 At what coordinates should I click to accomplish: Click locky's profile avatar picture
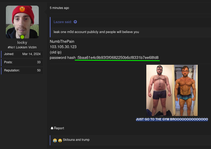pyautogui.click(x=22, y=22)
